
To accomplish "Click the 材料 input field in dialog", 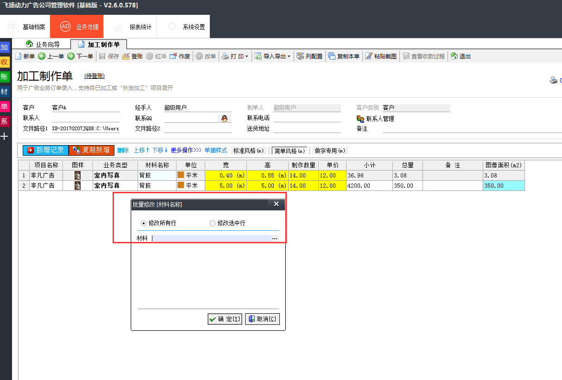I will click(211, 238).
